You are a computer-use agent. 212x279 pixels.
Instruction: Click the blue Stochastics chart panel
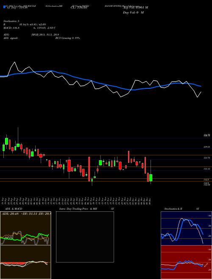(x=186, y=228)
